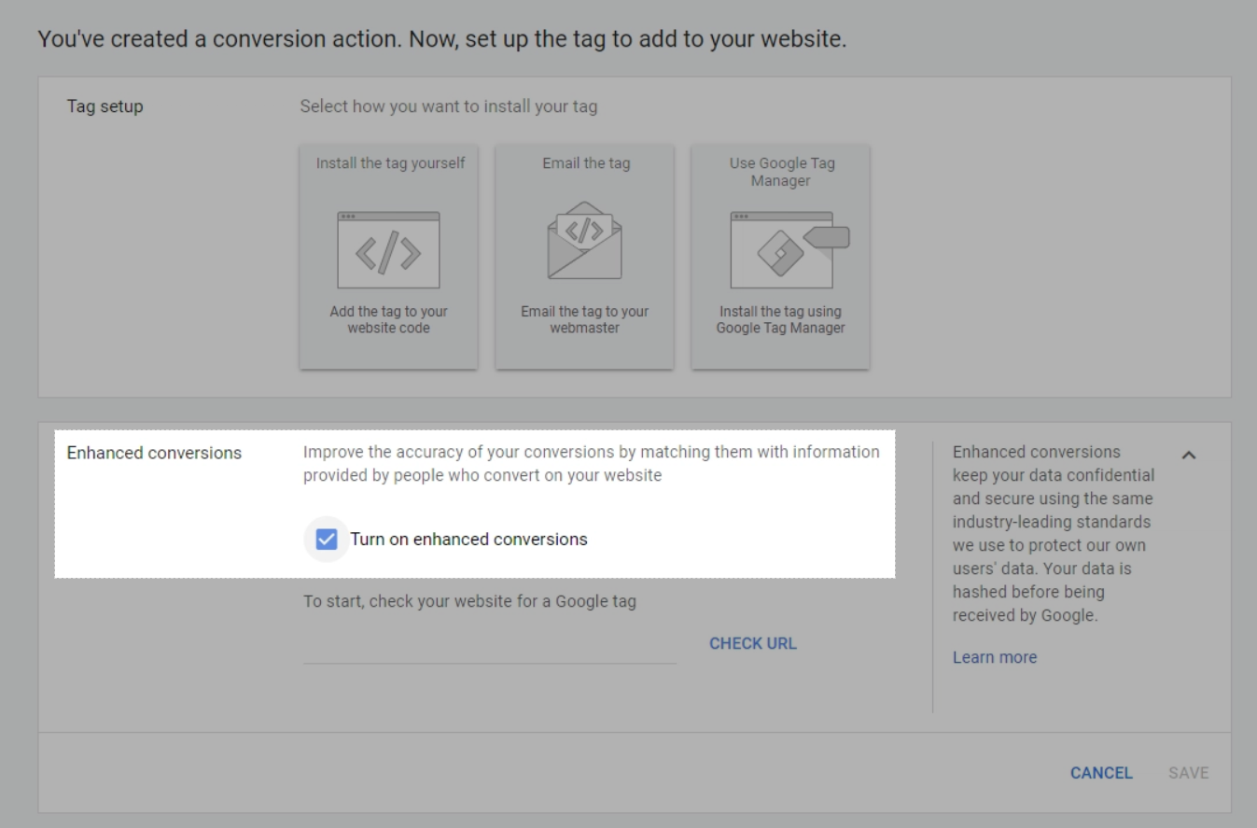Click the 'Tag setup' section heading
The width and height of the screenshot is (1257, 828).
[x=105, y=106]
